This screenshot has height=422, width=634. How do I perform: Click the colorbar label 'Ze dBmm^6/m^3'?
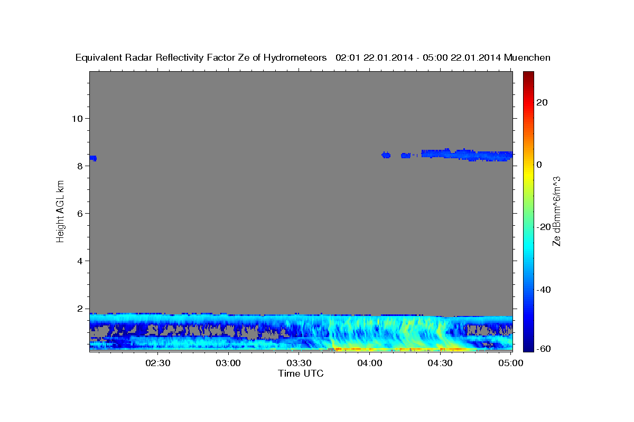556,212
